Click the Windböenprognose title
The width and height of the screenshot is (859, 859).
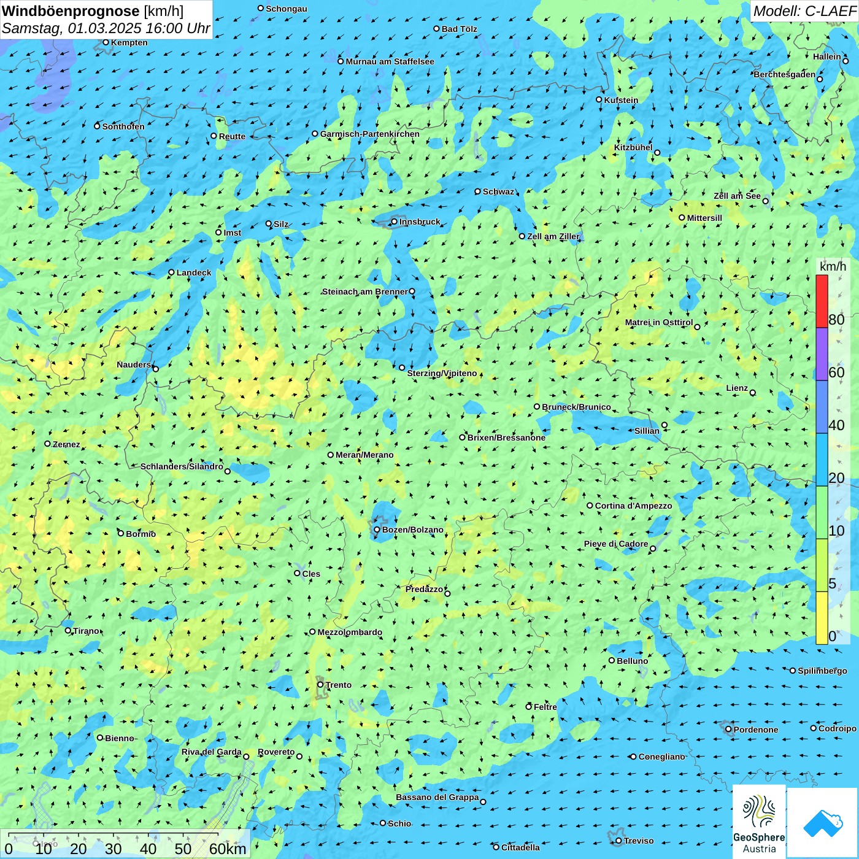71,11
